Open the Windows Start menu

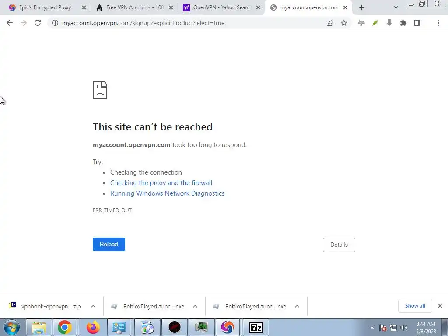click(x=12, y=327)
